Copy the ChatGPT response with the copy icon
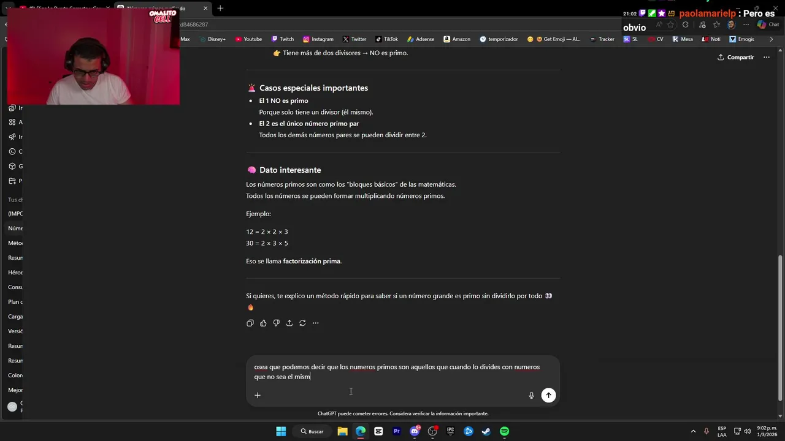The height and width of the screenshot is (441, 785). point(250,323)
